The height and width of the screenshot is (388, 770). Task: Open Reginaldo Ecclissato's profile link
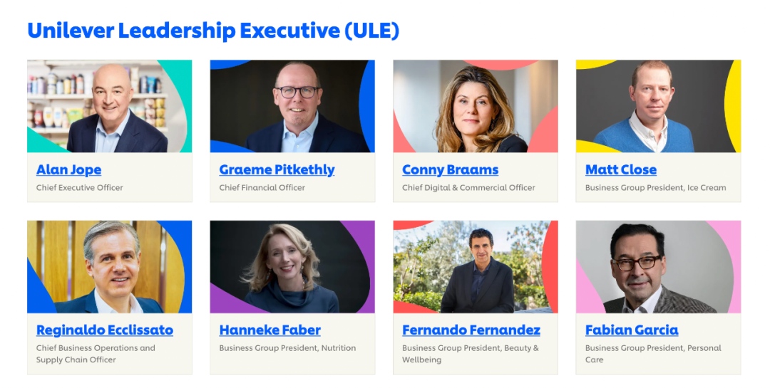(x=105, y=330)
